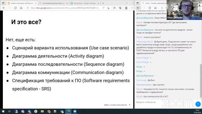Screen dimensions: 202x114
Task: Go back in the right OTUS browser window
Action: pos(138,8)
